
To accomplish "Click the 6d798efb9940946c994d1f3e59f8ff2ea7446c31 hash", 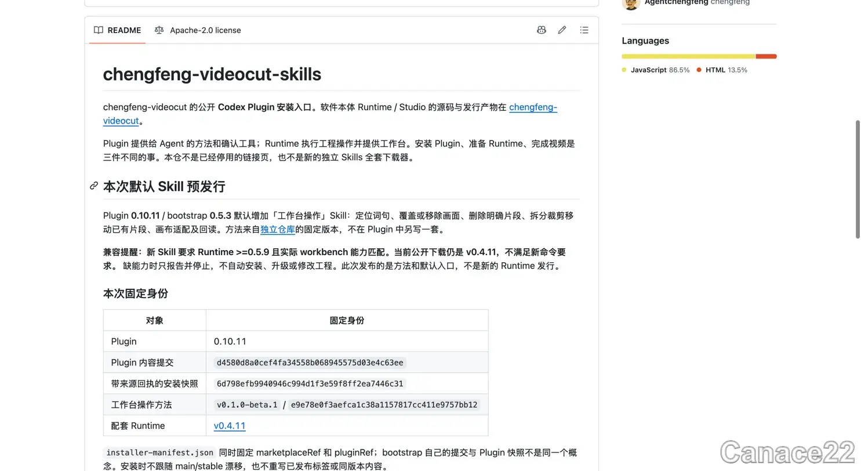I will (x=310, y=383).
